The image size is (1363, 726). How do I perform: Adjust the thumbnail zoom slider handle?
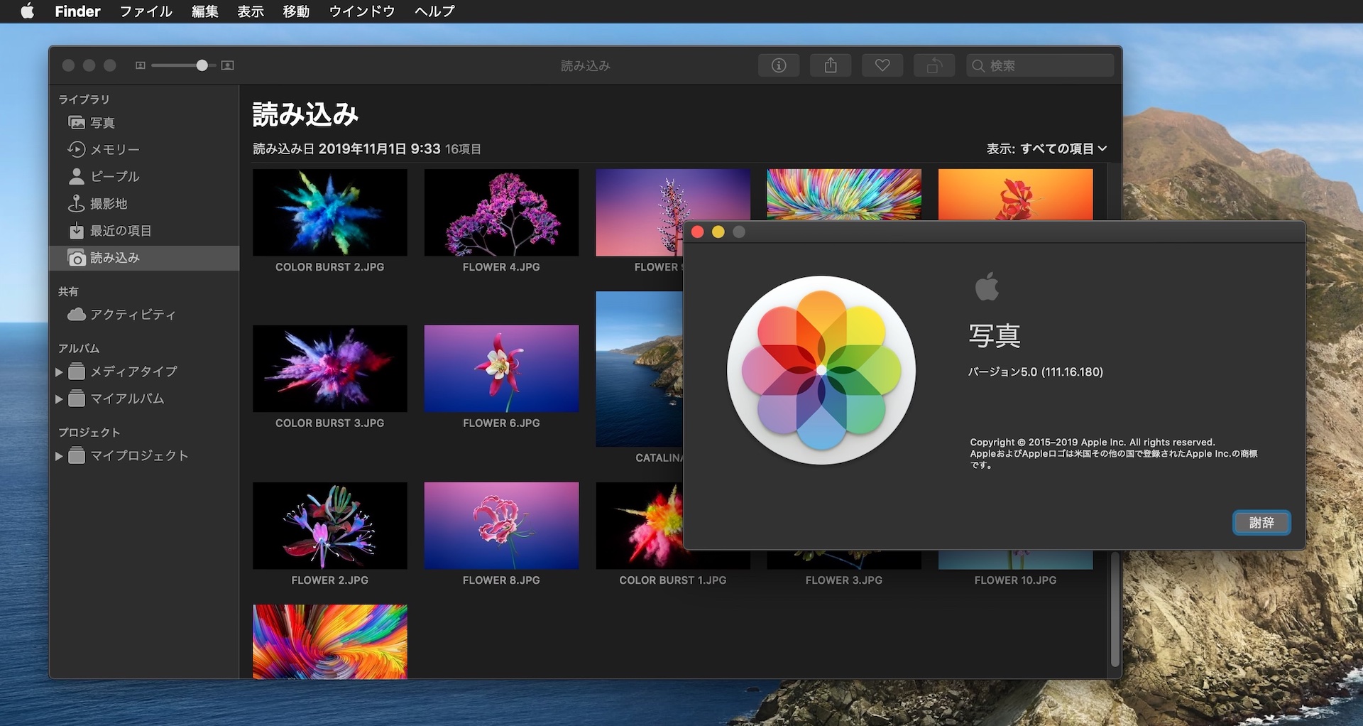(202, 65)
